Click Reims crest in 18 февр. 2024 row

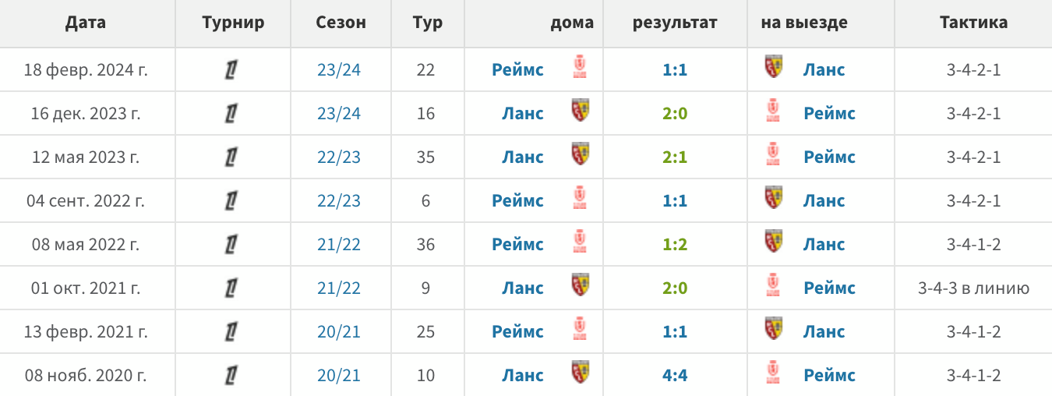coord(579,66)
